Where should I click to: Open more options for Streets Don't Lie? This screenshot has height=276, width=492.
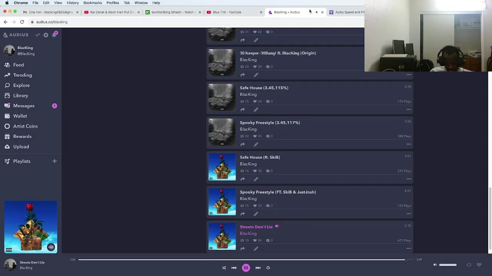[409, 249]
